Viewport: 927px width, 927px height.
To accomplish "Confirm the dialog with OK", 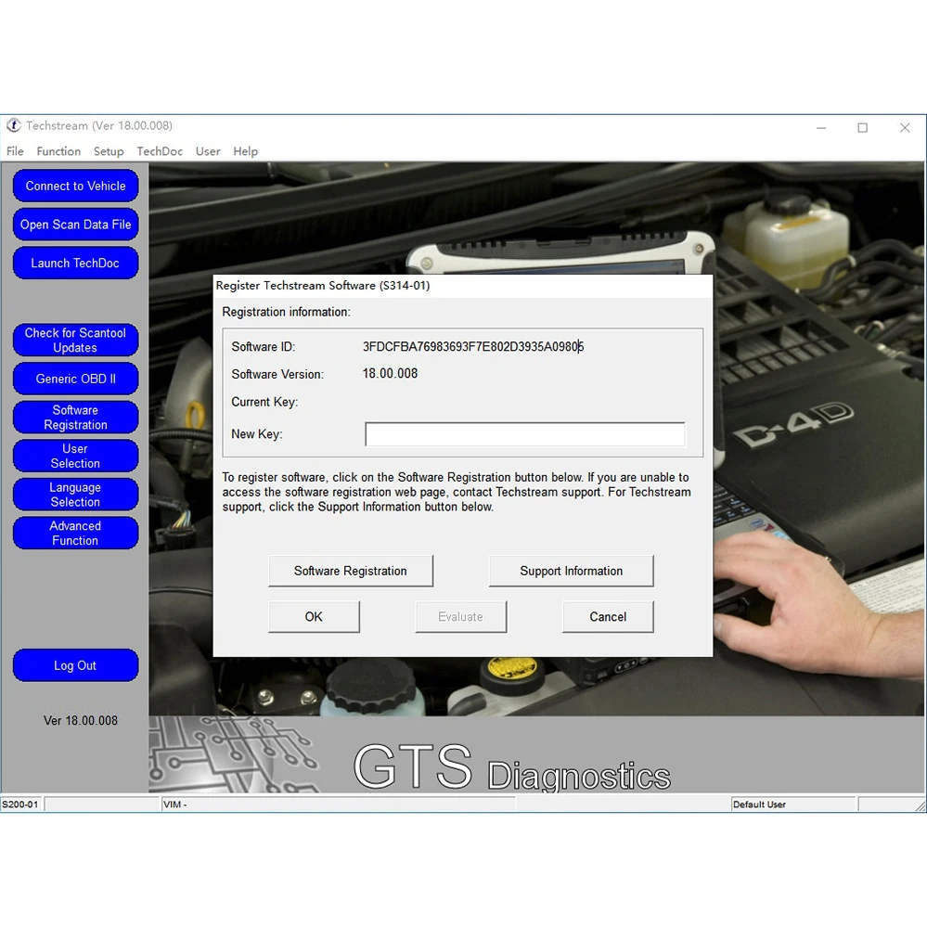I will point(314,617).
